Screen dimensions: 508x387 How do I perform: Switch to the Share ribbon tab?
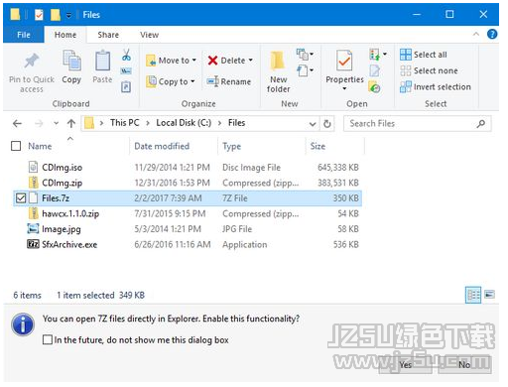108,35
